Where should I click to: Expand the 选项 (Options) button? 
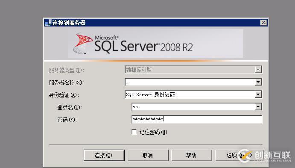(239, 155)
